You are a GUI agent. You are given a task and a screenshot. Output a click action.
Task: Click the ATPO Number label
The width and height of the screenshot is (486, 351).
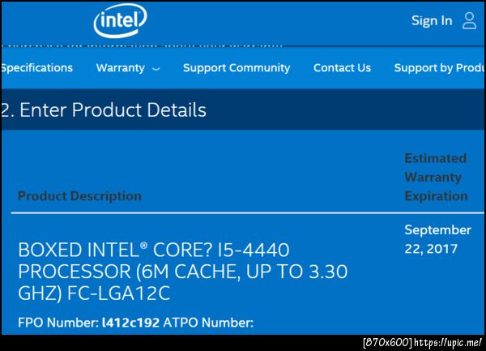pyautogui.click(x=206, y=323)
